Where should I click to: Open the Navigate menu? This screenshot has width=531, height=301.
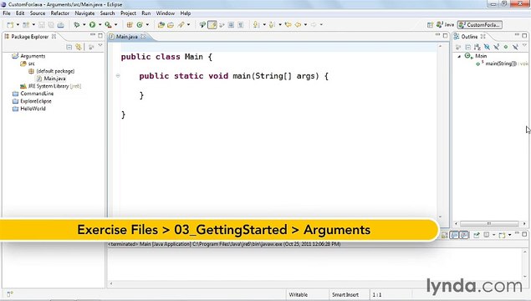click(x=84, y=13)
